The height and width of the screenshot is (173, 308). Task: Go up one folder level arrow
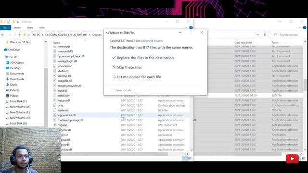[x=19, y=35]
